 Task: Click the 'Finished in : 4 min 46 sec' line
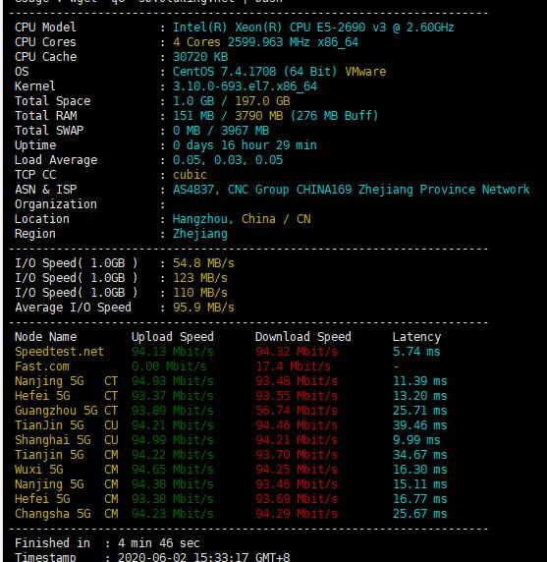[107, 543]
